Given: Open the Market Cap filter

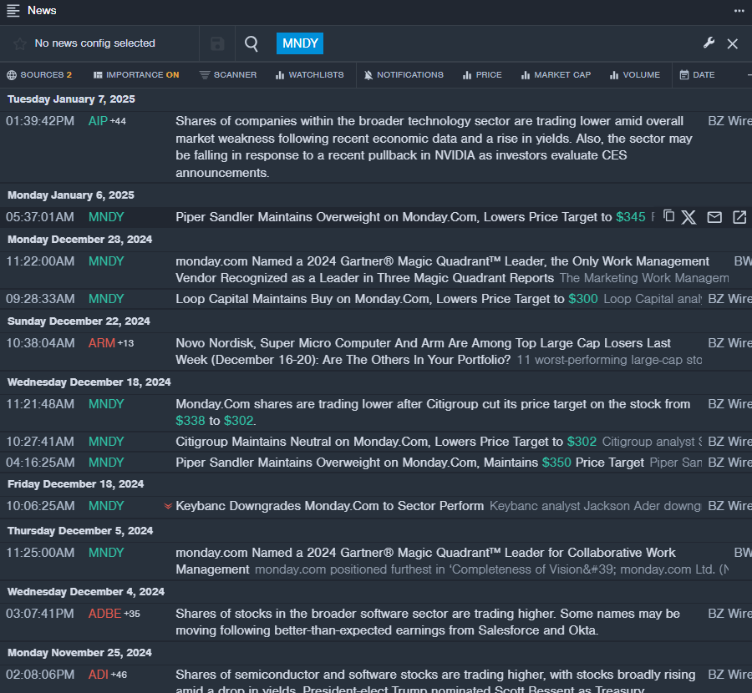Looking at the screenshot, I should (x=556, y=75).
